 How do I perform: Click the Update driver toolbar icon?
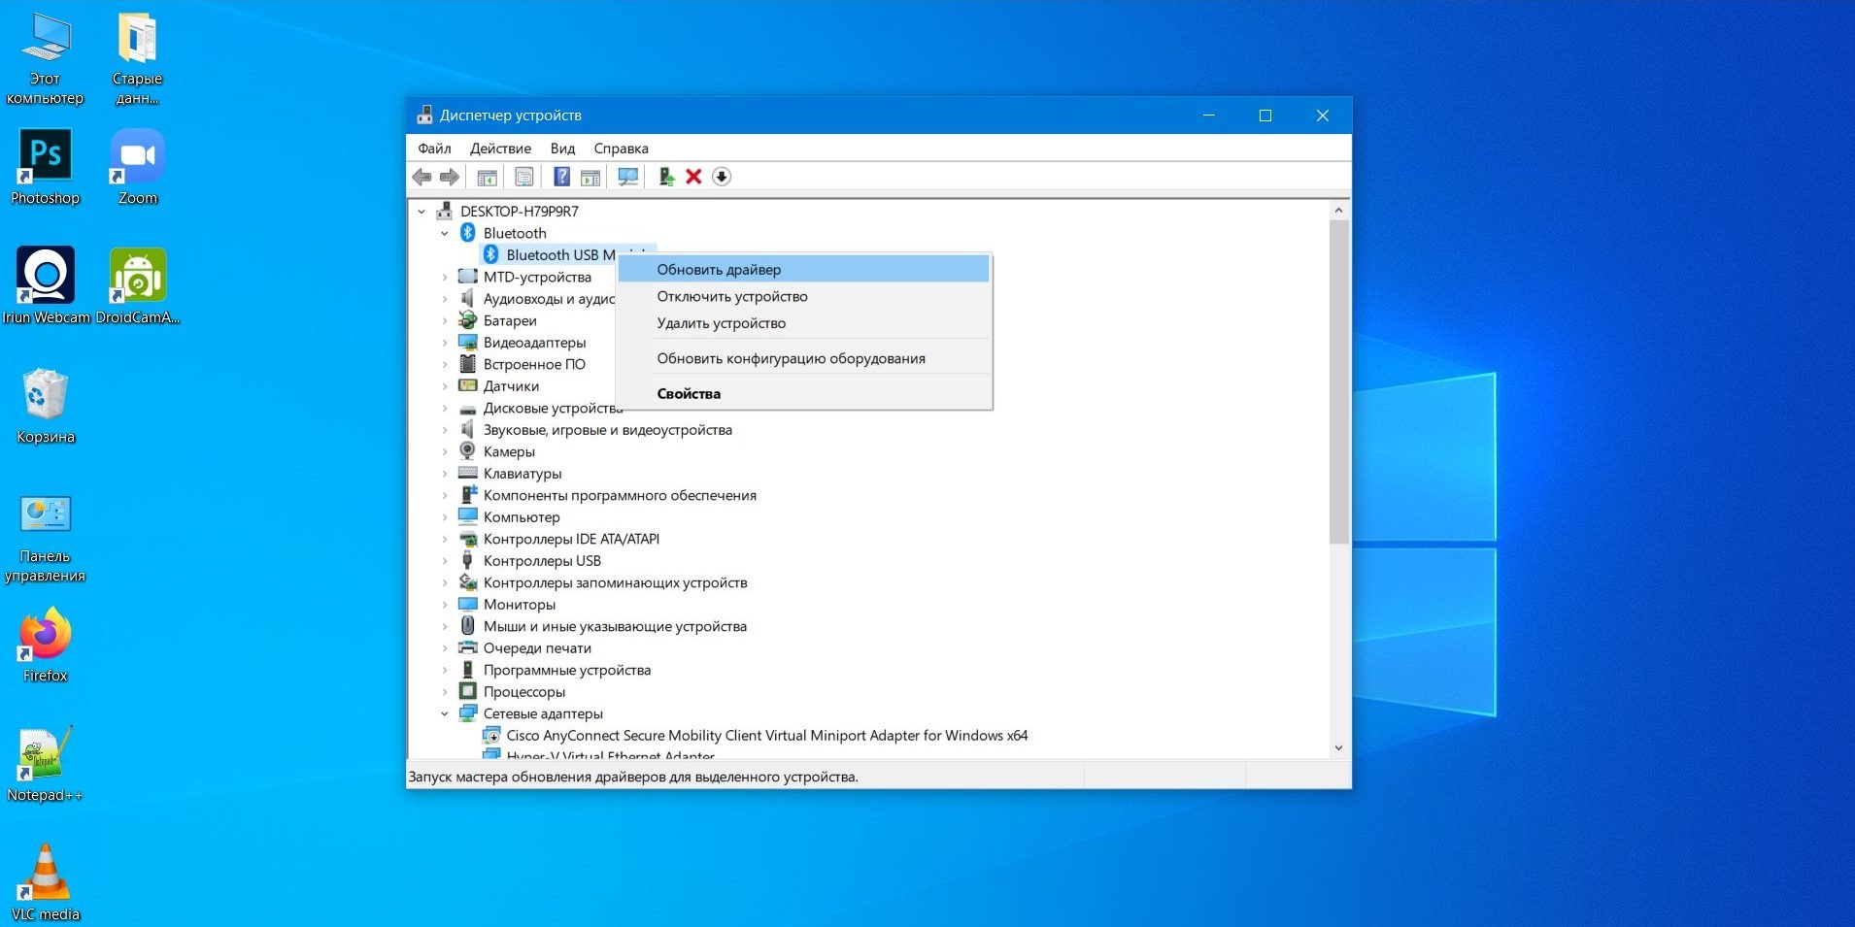tap(666, 177)
